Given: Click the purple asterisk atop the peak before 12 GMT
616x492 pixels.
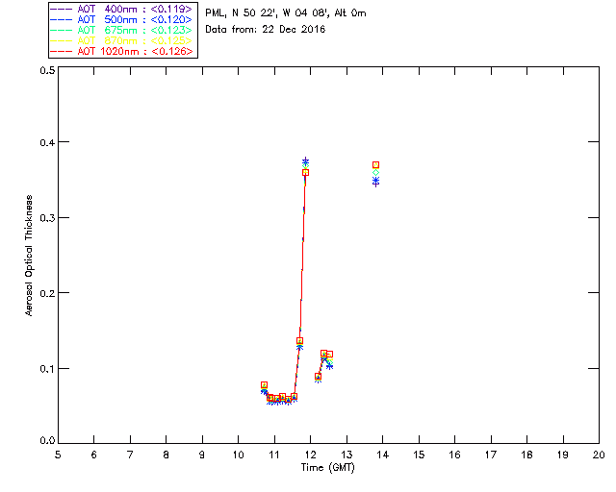Looking at the screenshot, I should coord(306,160).
